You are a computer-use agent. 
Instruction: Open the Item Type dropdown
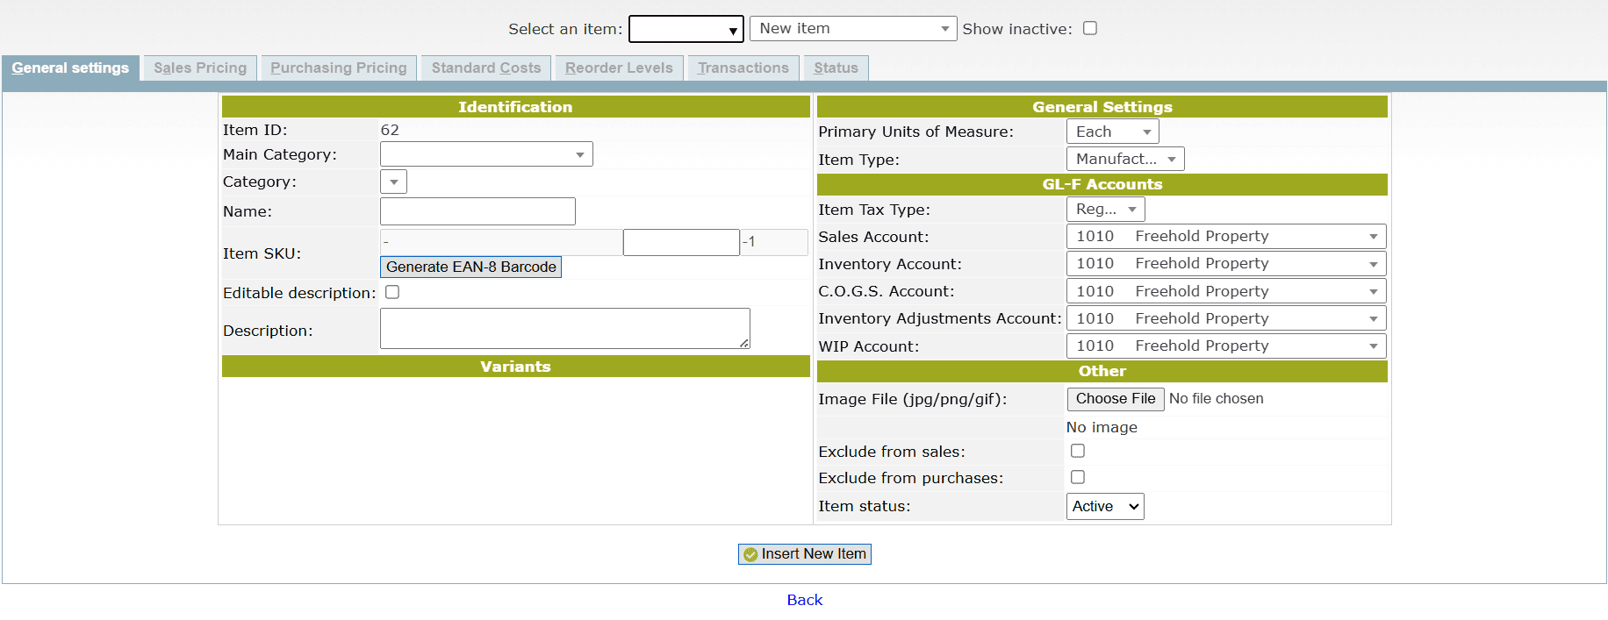(1124, 159)
